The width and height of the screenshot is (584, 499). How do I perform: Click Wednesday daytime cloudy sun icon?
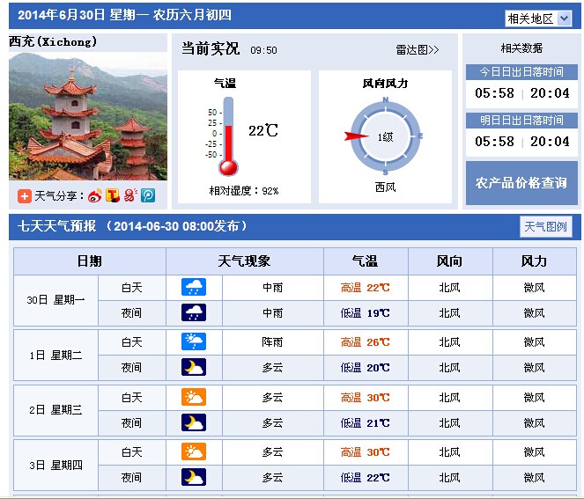[194, 397]
